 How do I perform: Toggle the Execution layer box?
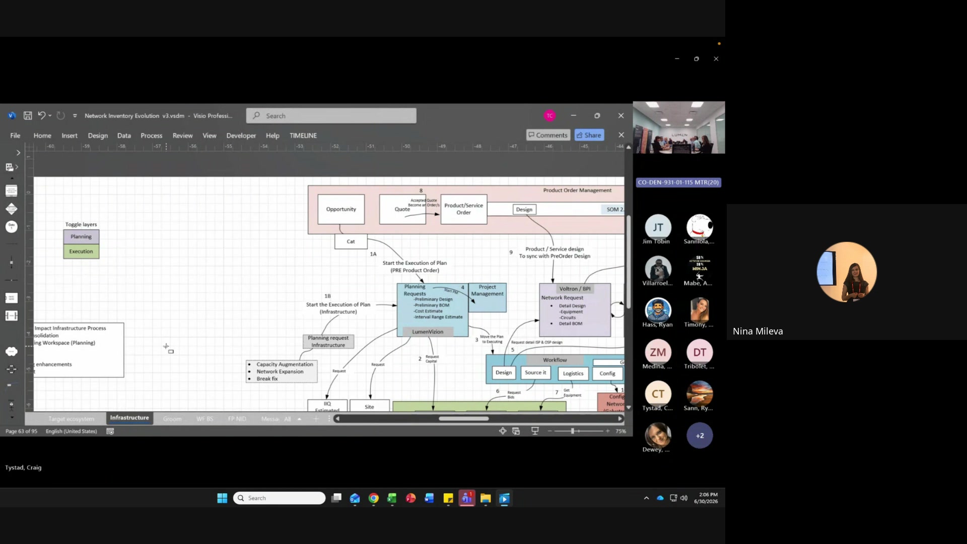pos(81,251)
